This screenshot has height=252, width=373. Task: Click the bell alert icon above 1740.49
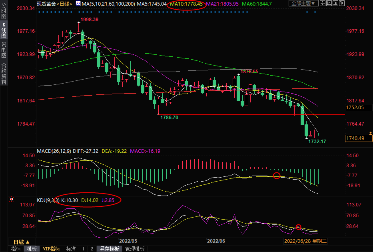pos(370,133)
